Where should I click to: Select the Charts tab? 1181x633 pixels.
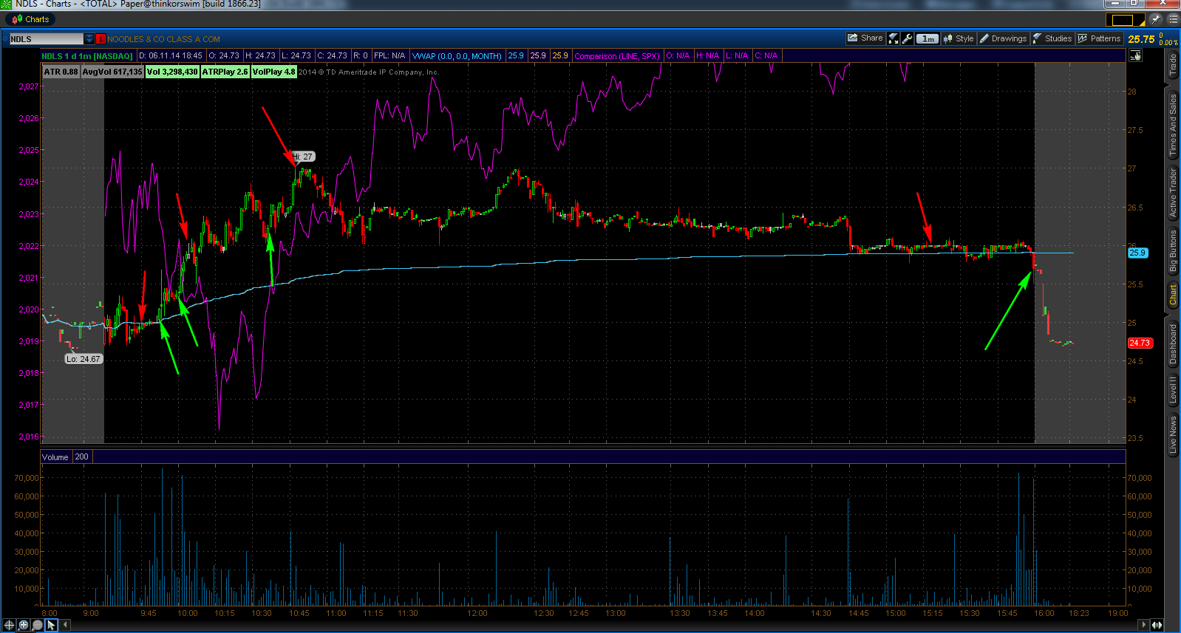(30, 19)
